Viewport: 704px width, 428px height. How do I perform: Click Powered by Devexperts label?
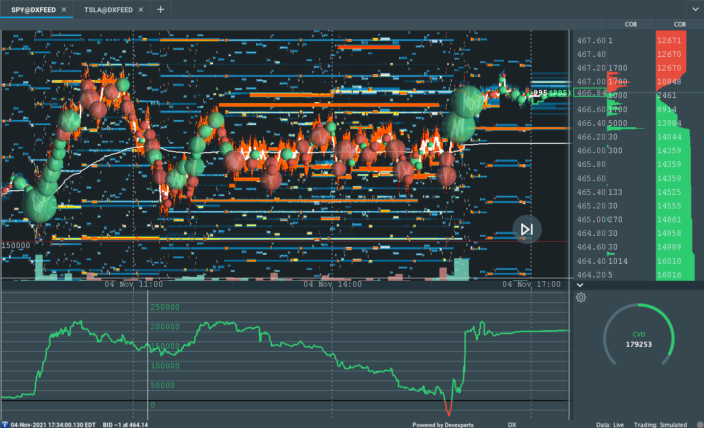(x=443, y=425)
